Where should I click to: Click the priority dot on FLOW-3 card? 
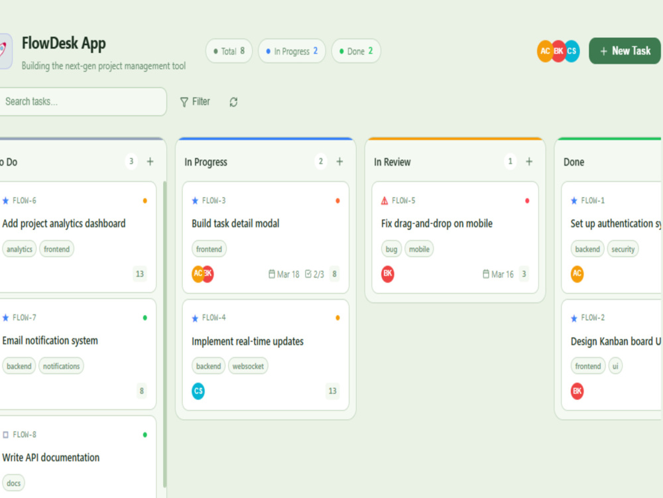point(338,201)
